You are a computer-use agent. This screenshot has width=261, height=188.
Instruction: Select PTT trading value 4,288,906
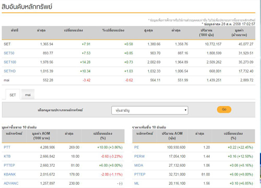[48, 147]
